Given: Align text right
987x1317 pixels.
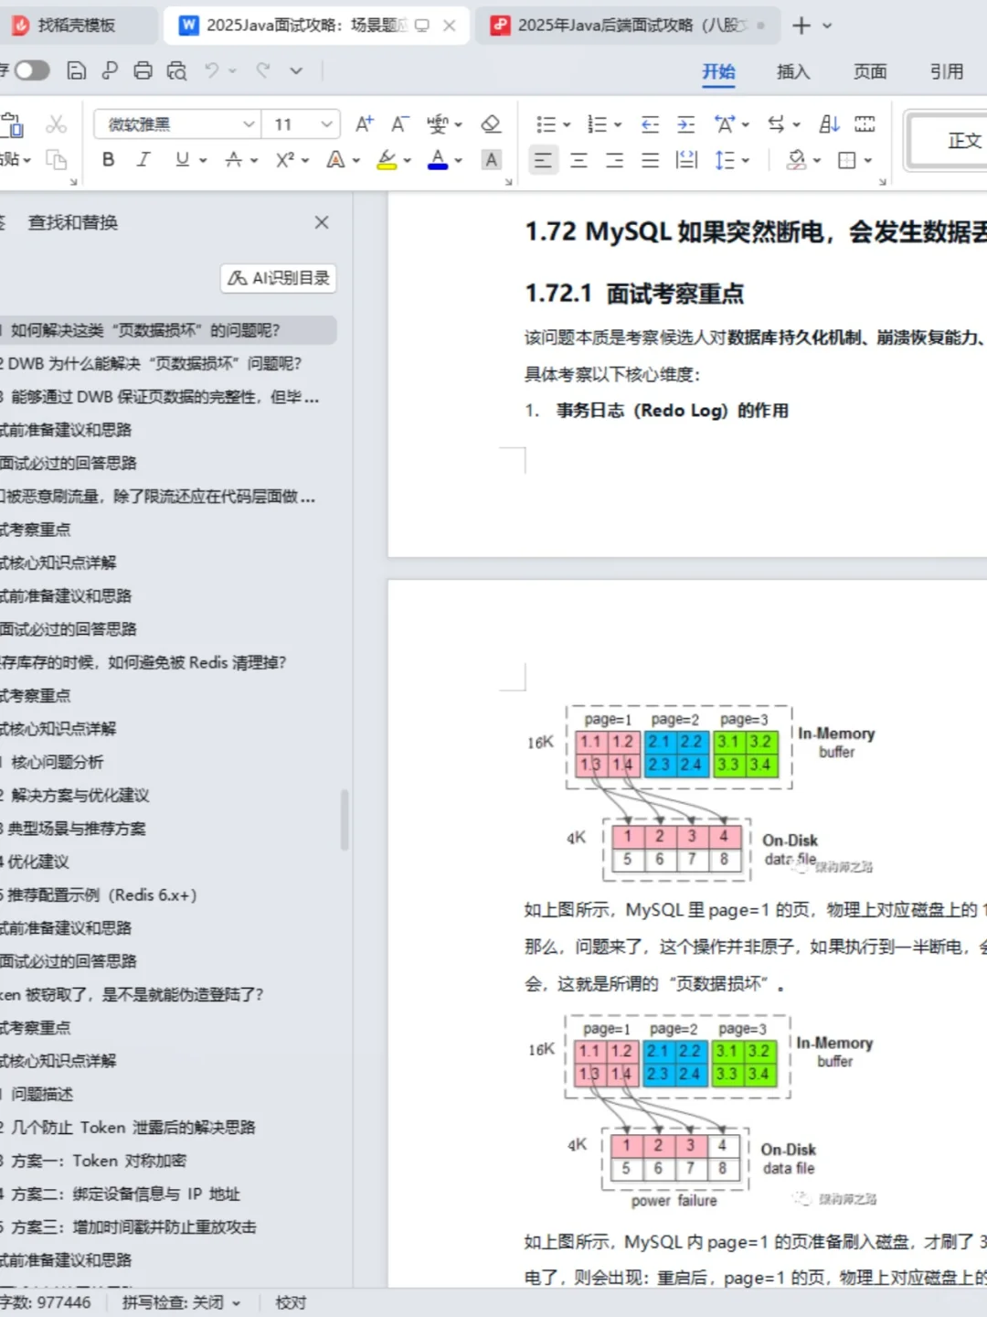Looking at the screenshot, I should pyautogui.click(x=614, y=161).
